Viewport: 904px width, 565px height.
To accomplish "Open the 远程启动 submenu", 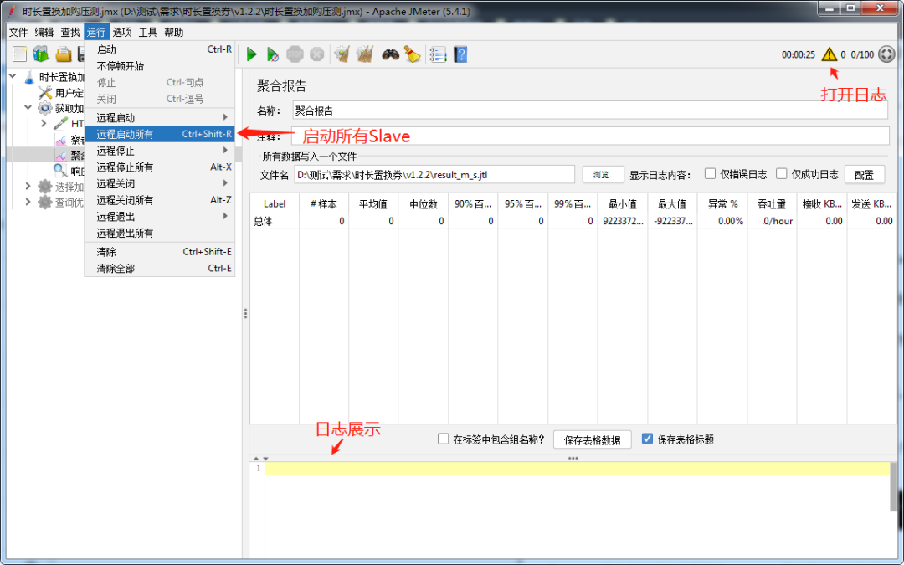I will [x=160, y=118].
